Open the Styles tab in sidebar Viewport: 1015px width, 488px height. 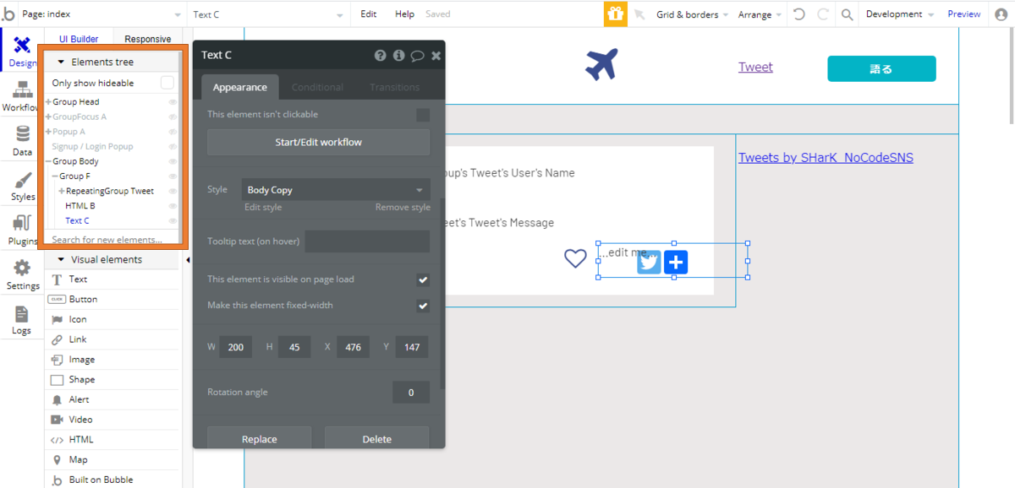22,186
